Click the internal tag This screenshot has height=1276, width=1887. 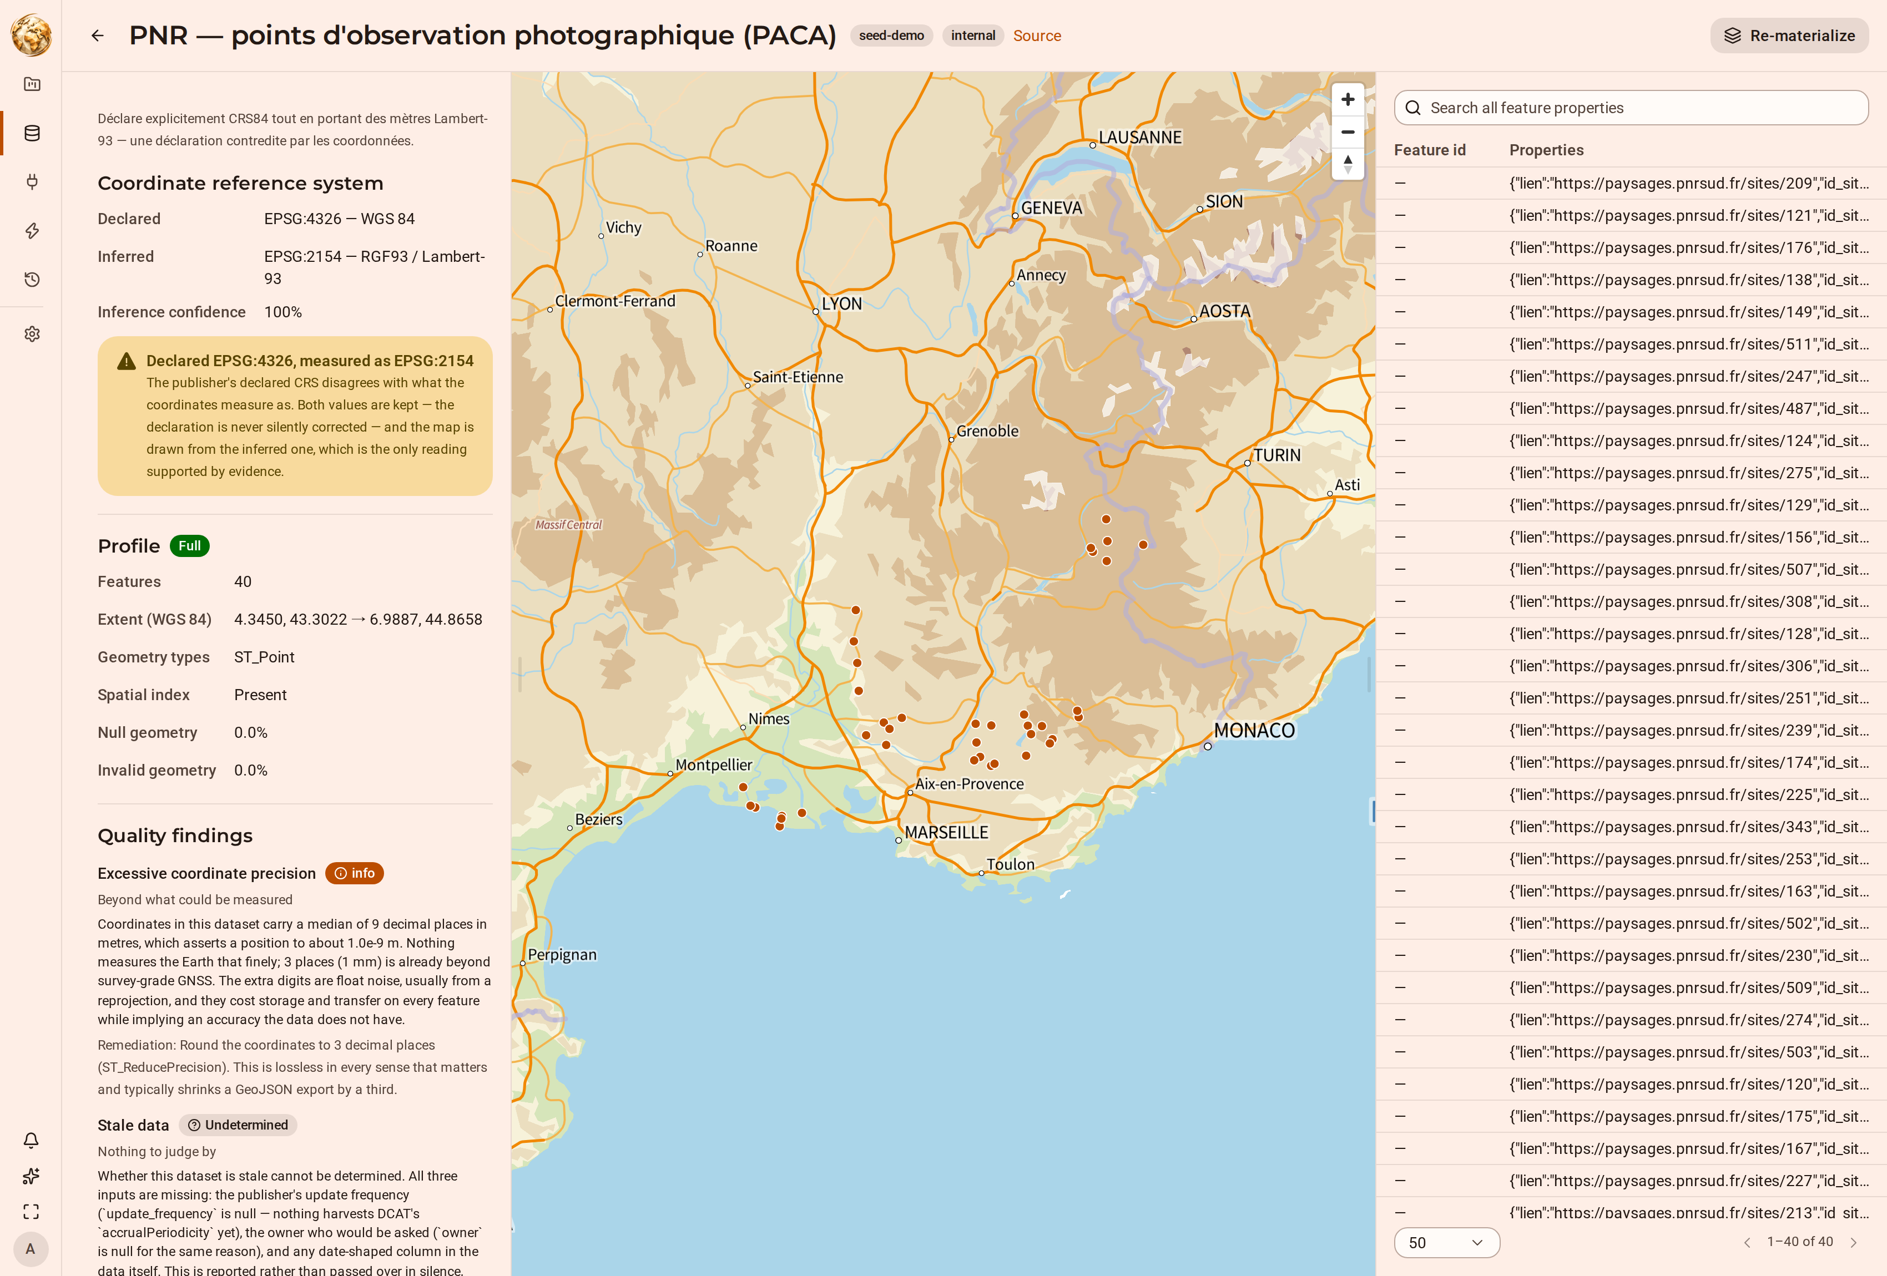[973, 36]
